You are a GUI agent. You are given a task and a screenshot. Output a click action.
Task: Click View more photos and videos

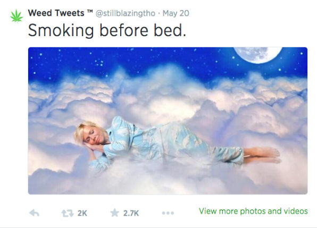tap(253, 211)
